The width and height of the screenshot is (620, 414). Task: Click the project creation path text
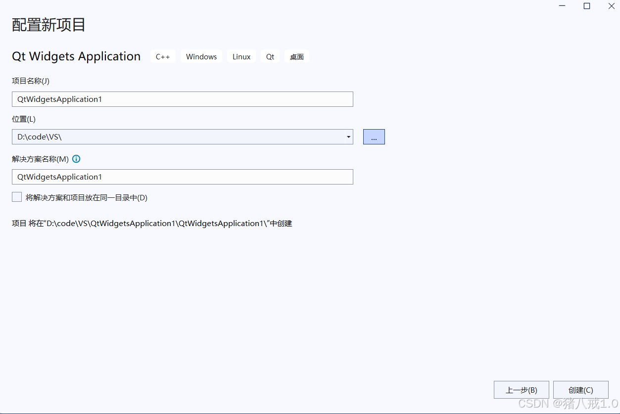coord(152,224)
